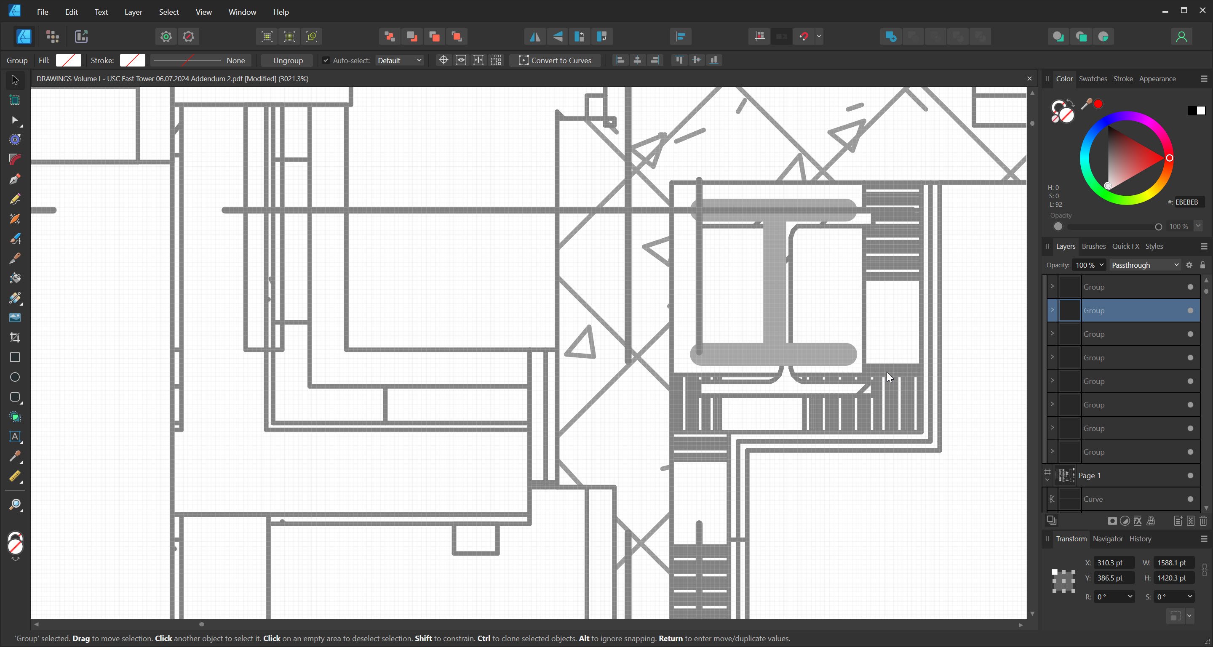Switch to the Pixel Persona
Image resolution: width=1213 pixels, height=647 pixels.
tap(53, 37)
